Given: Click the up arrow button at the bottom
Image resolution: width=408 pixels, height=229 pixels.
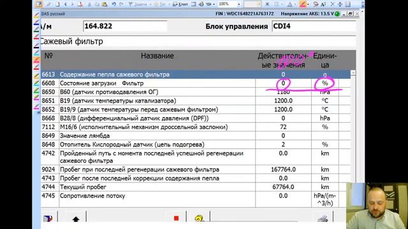Looking at the screenshot, I should 76,219.
